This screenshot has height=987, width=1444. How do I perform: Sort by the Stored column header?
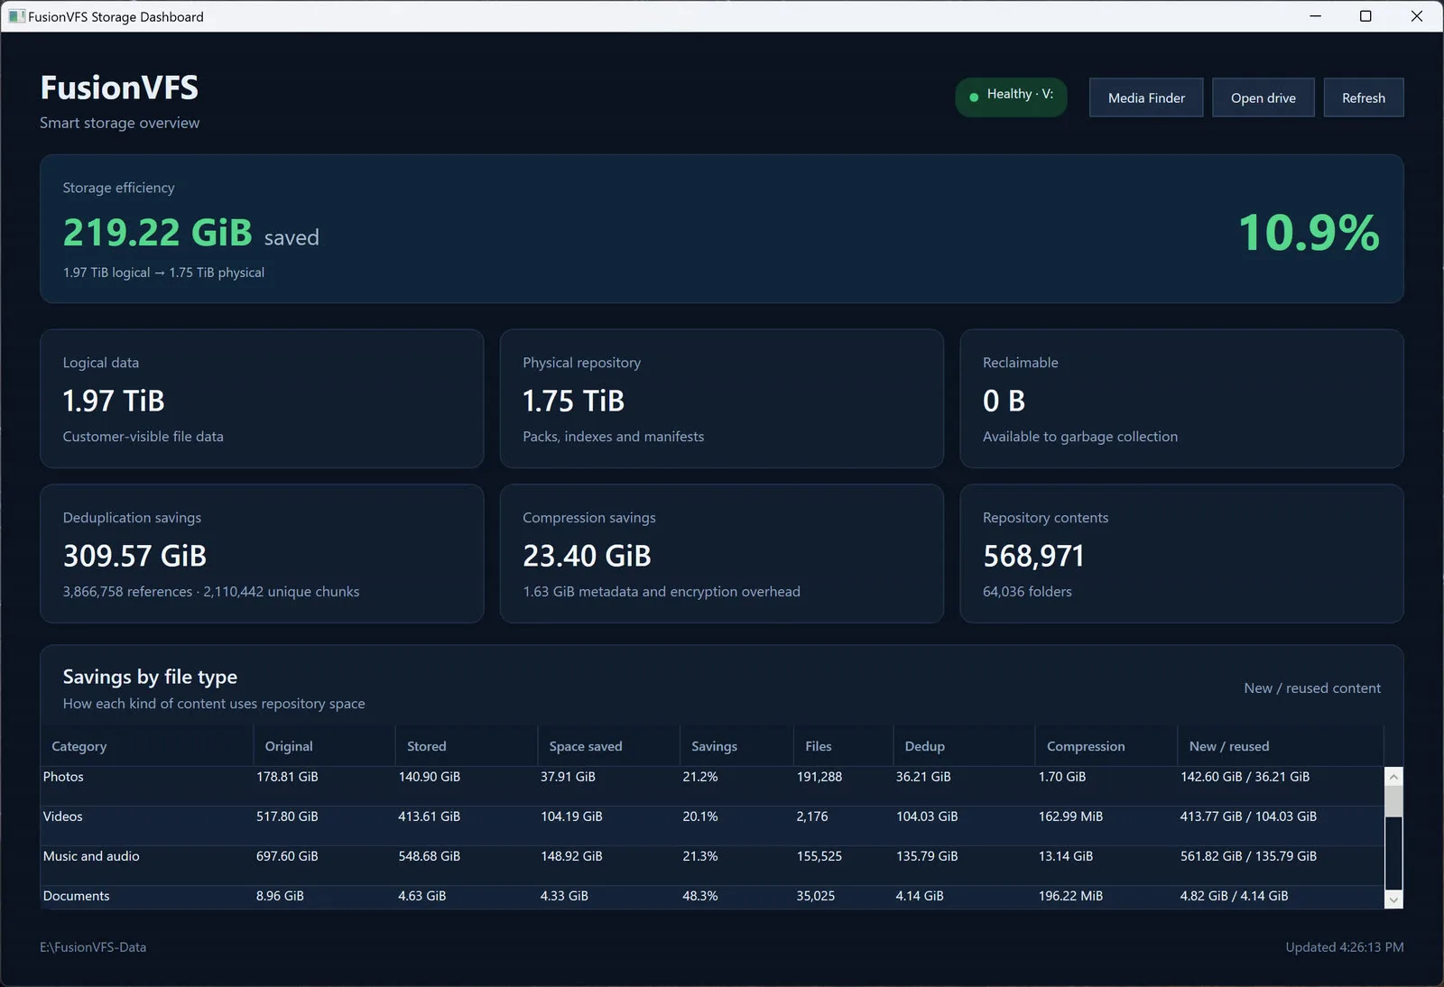coord(467,746)
